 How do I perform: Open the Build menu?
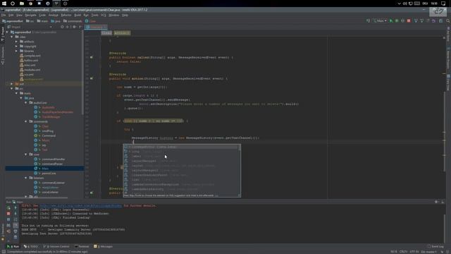point(78,16)
